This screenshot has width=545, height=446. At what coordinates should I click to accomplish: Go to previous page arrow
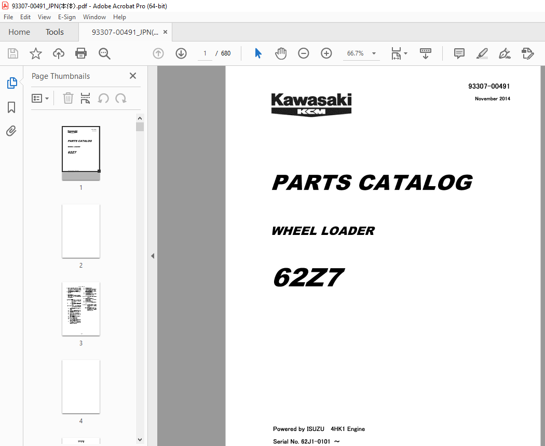(x=158, y=53)
